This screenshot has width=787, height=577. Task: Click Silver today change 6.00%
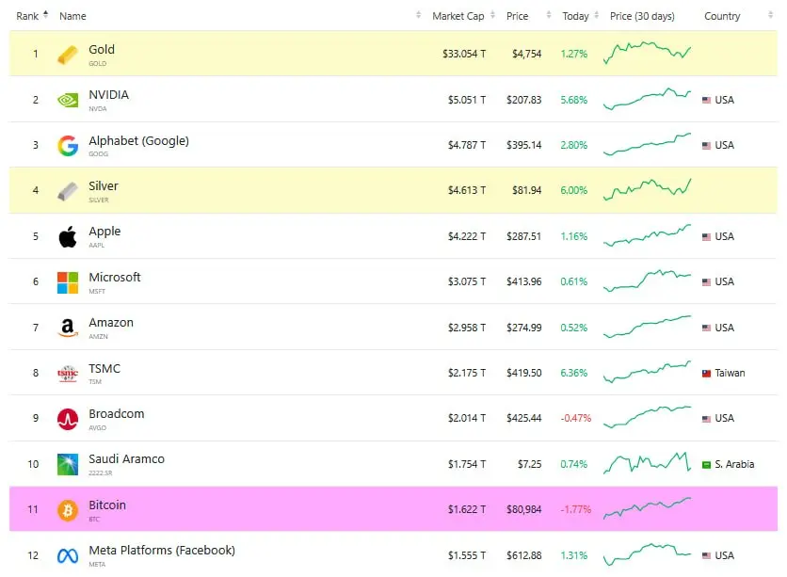click(x=573, y=191)
